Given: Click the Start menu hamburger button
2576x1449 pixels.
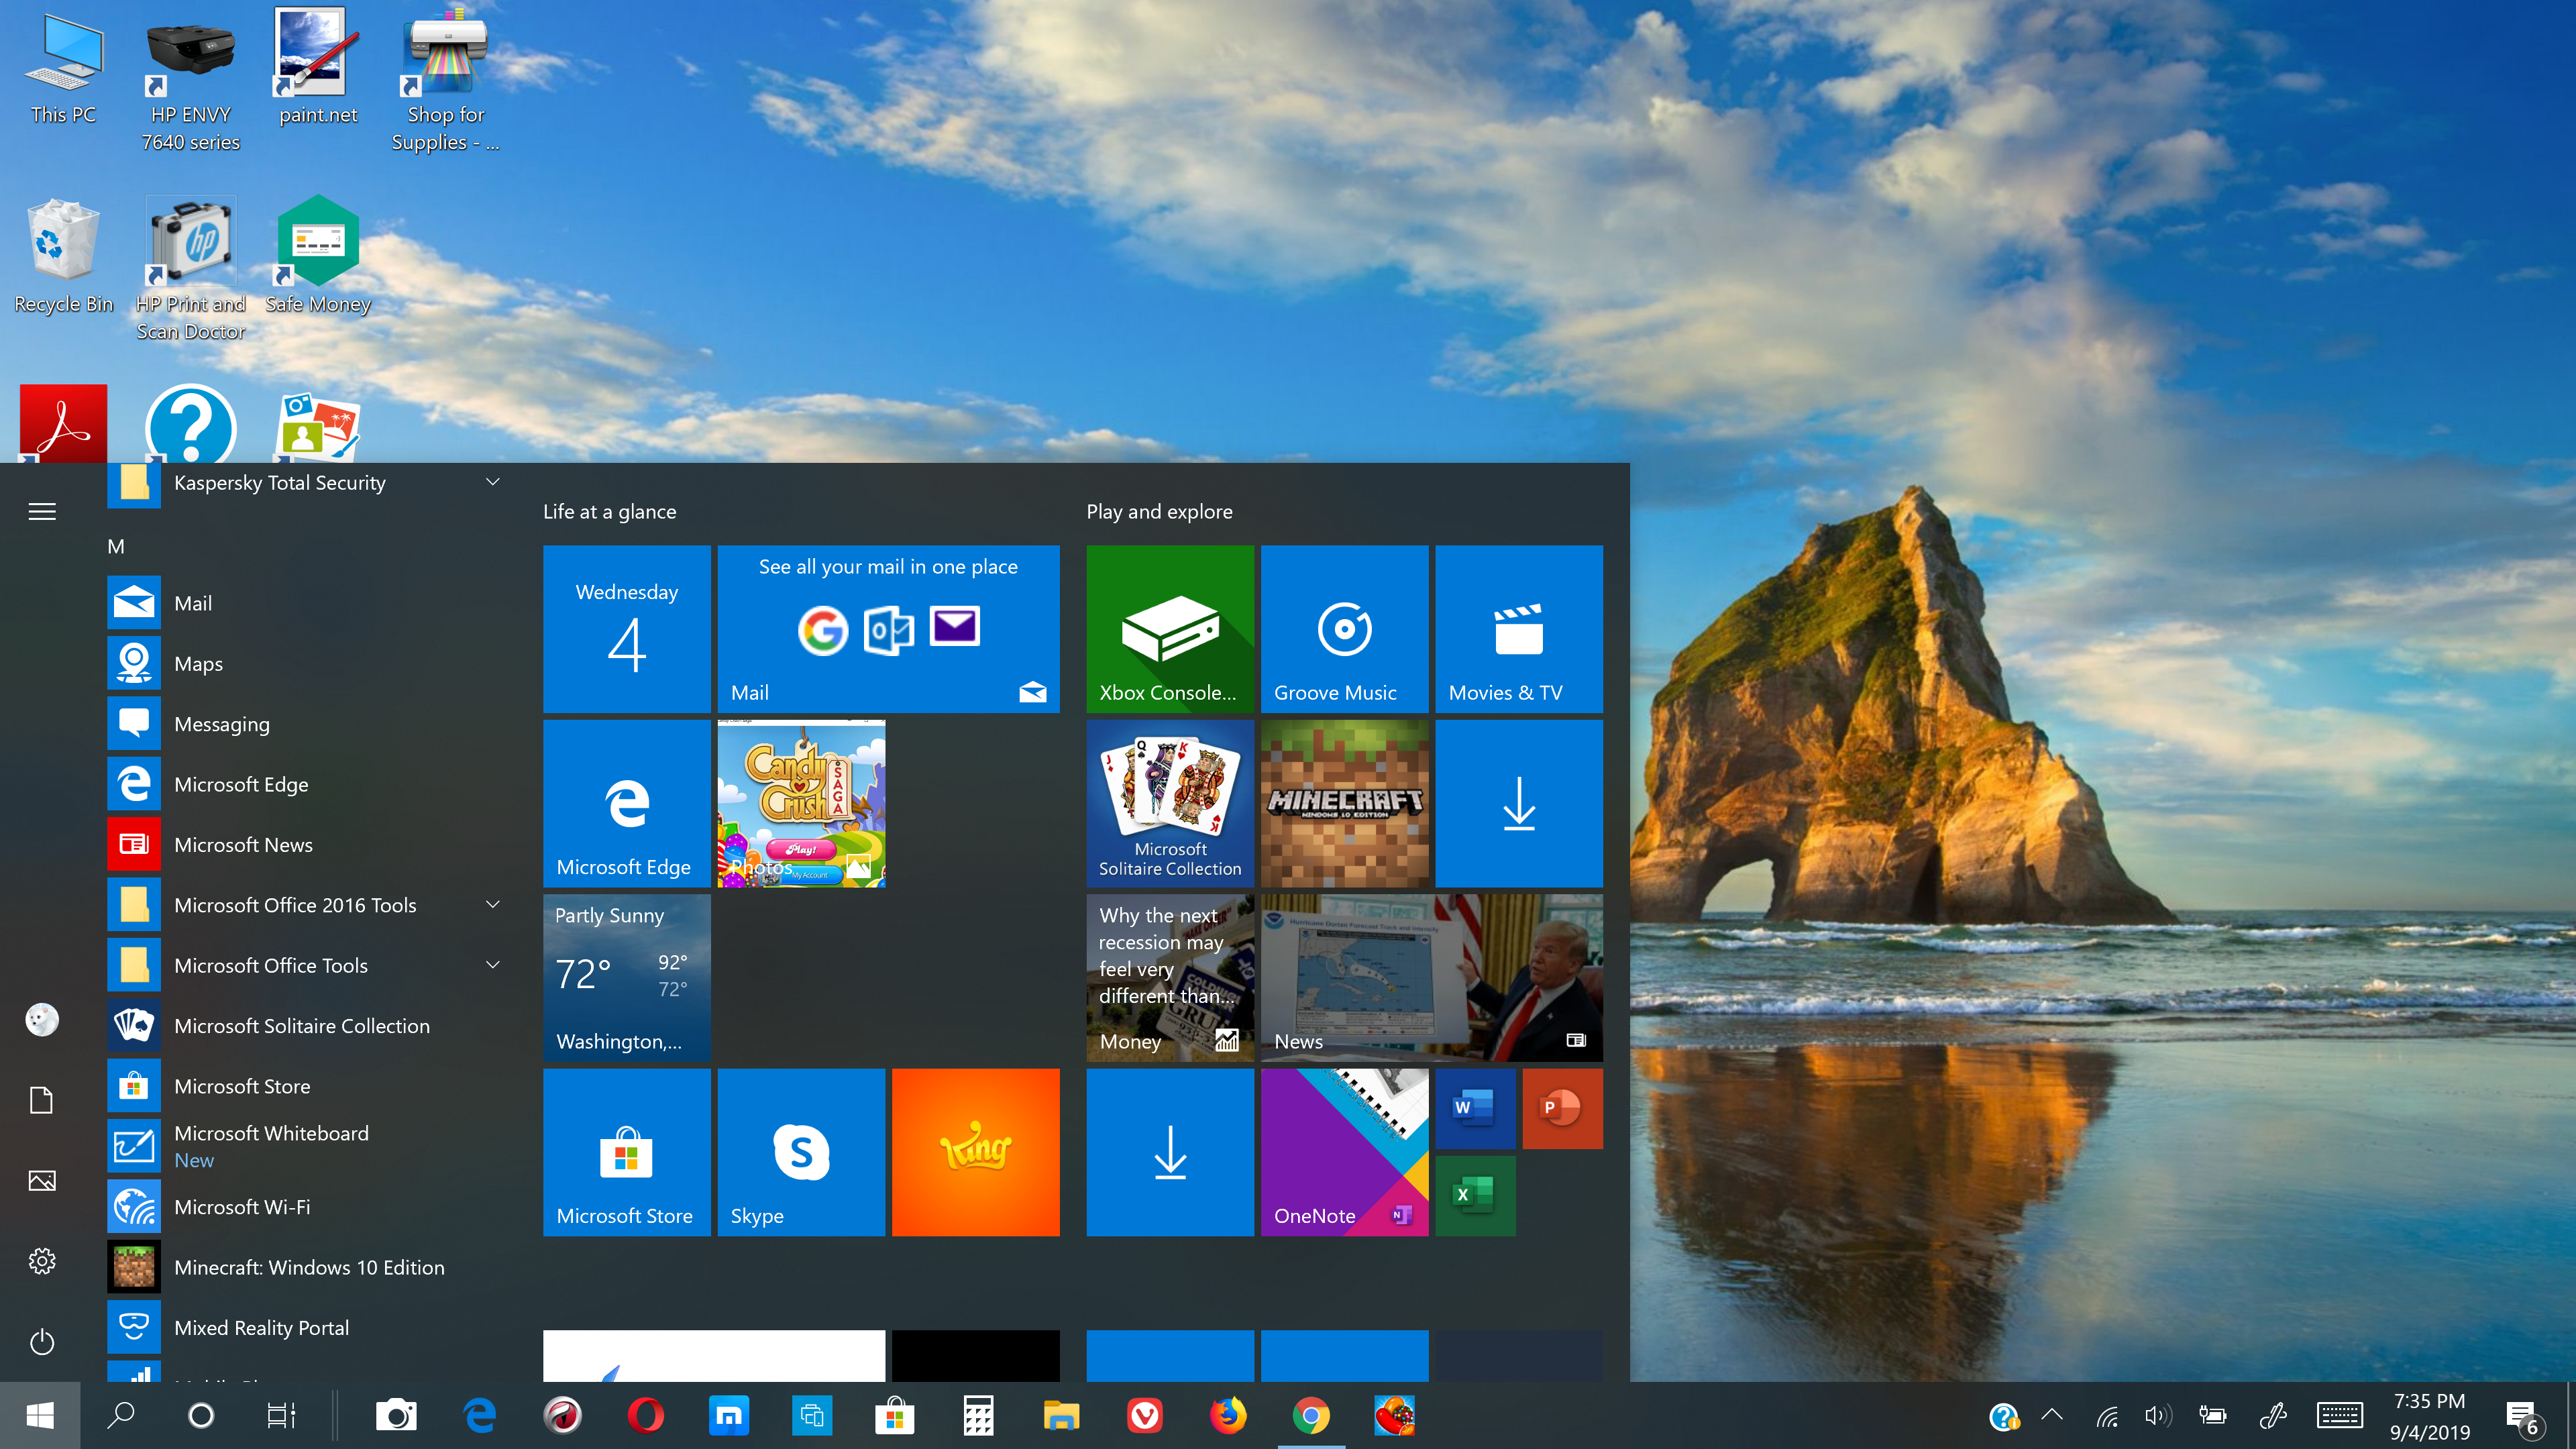Looking at the screenshot, I should [x=42, y=512].
